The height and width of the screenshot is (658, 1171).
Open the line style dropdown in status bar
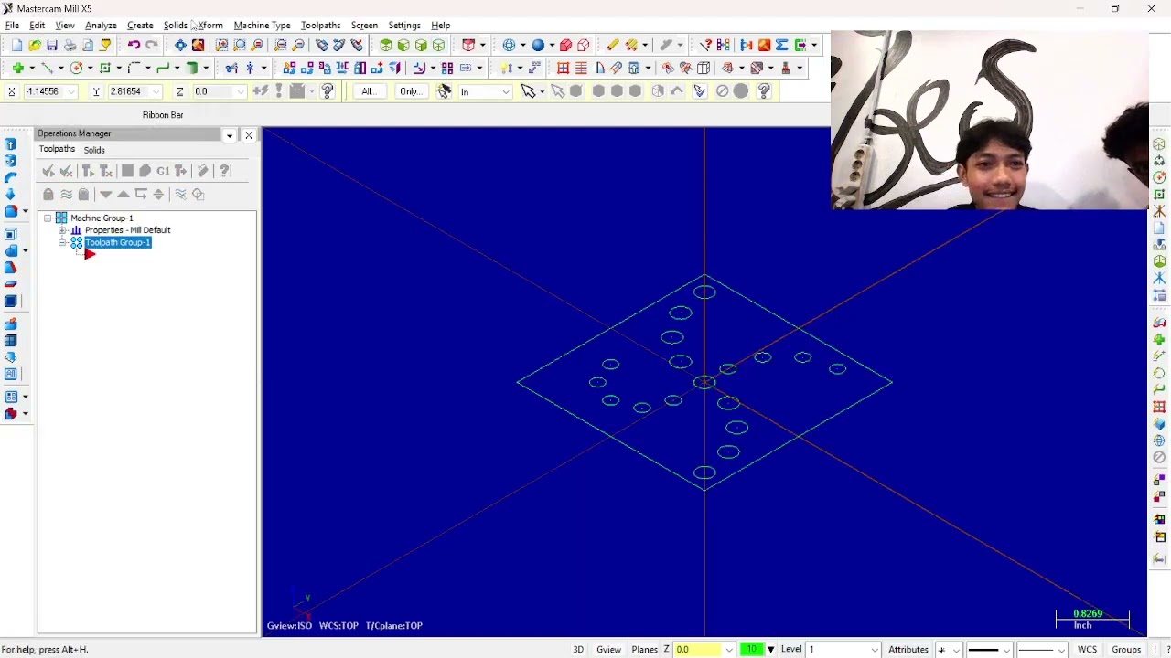[x=1006, y=650]
